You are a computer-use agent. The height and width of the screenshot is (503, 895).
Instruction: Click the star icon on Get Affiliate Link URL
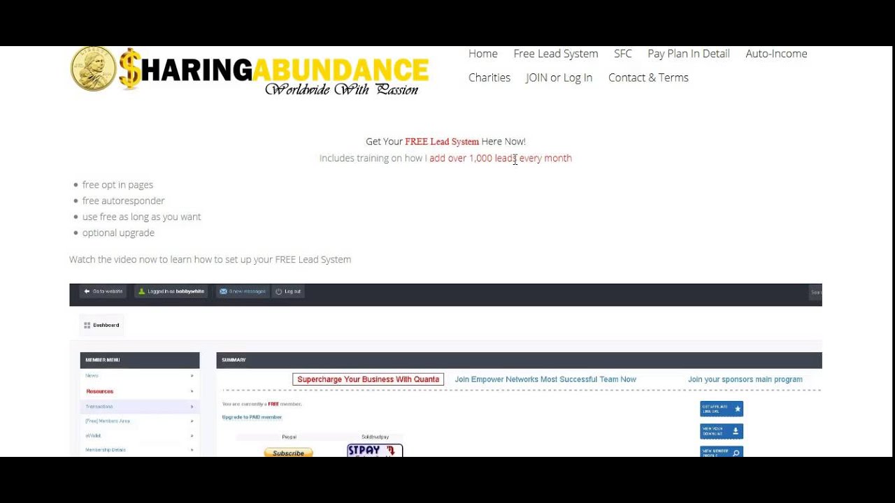pos(737,409)
